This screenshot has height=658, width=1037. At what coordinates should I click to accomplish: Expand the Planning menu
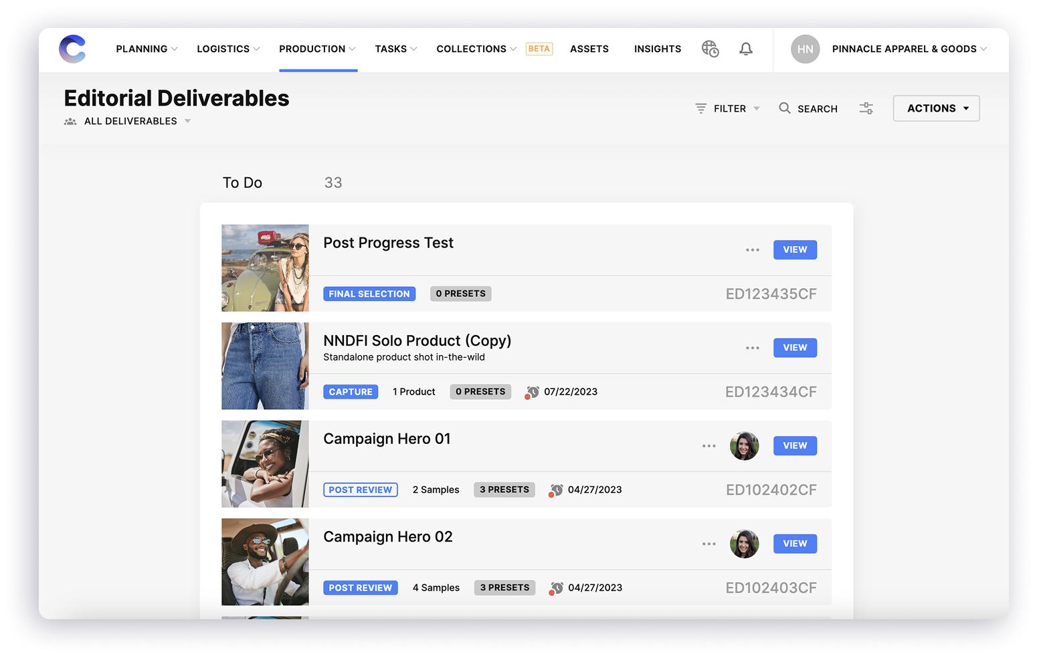(147, 49)
